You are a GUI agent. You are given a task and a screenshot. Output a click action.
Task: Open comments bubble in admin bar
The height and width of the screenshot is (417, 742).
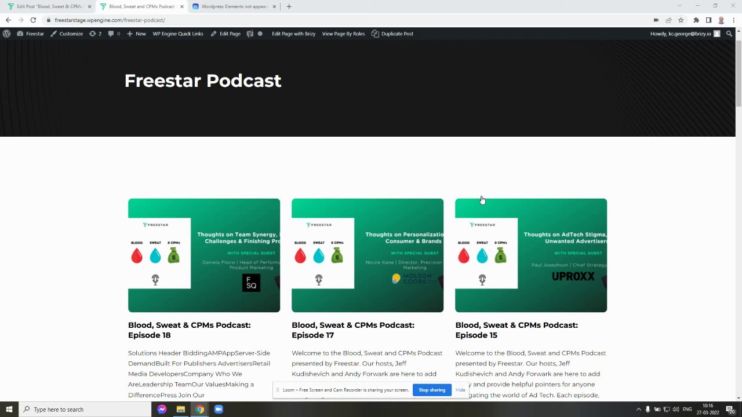tap(114, 34)
